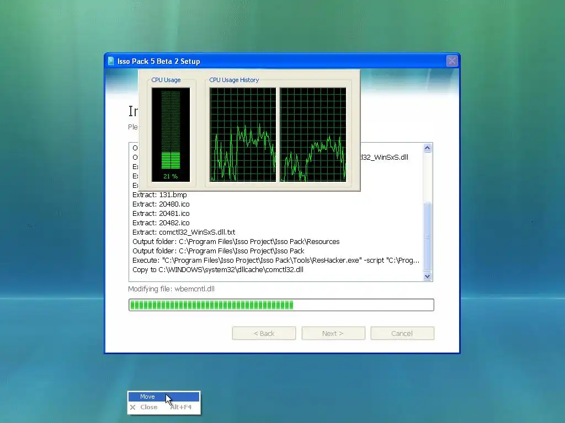Click the 'Copy to C:\WINDOWS\system32\dllcache' log line

217,270
